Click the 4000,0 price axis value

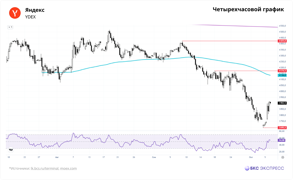(282, 91)
